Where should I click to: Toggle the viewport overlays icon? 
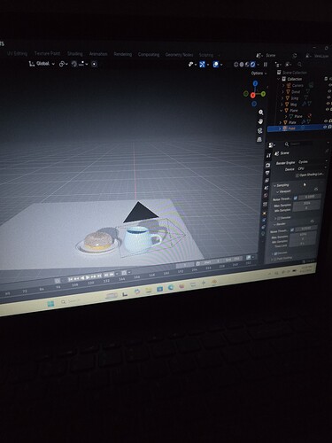(x=216, y=65)
